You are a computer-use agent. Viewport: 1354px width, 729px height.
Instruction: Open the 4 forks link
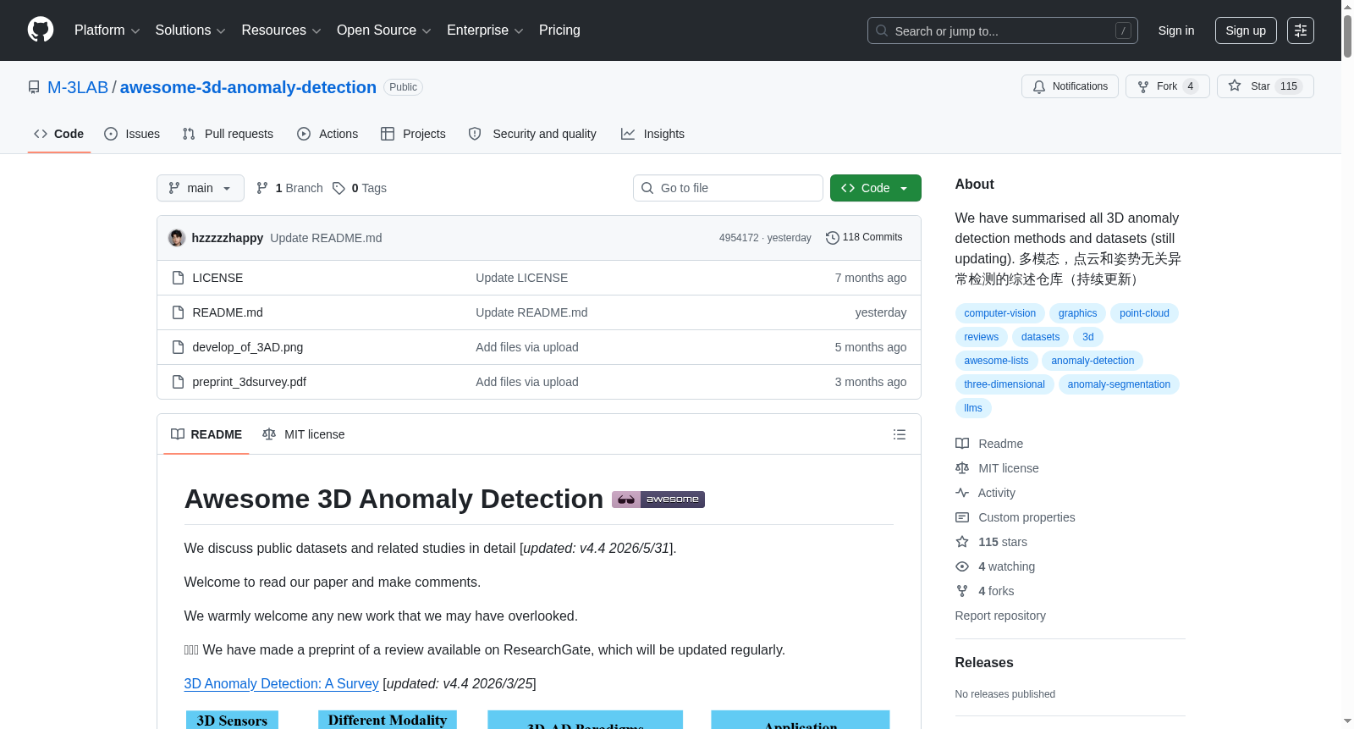coord(984,591)
